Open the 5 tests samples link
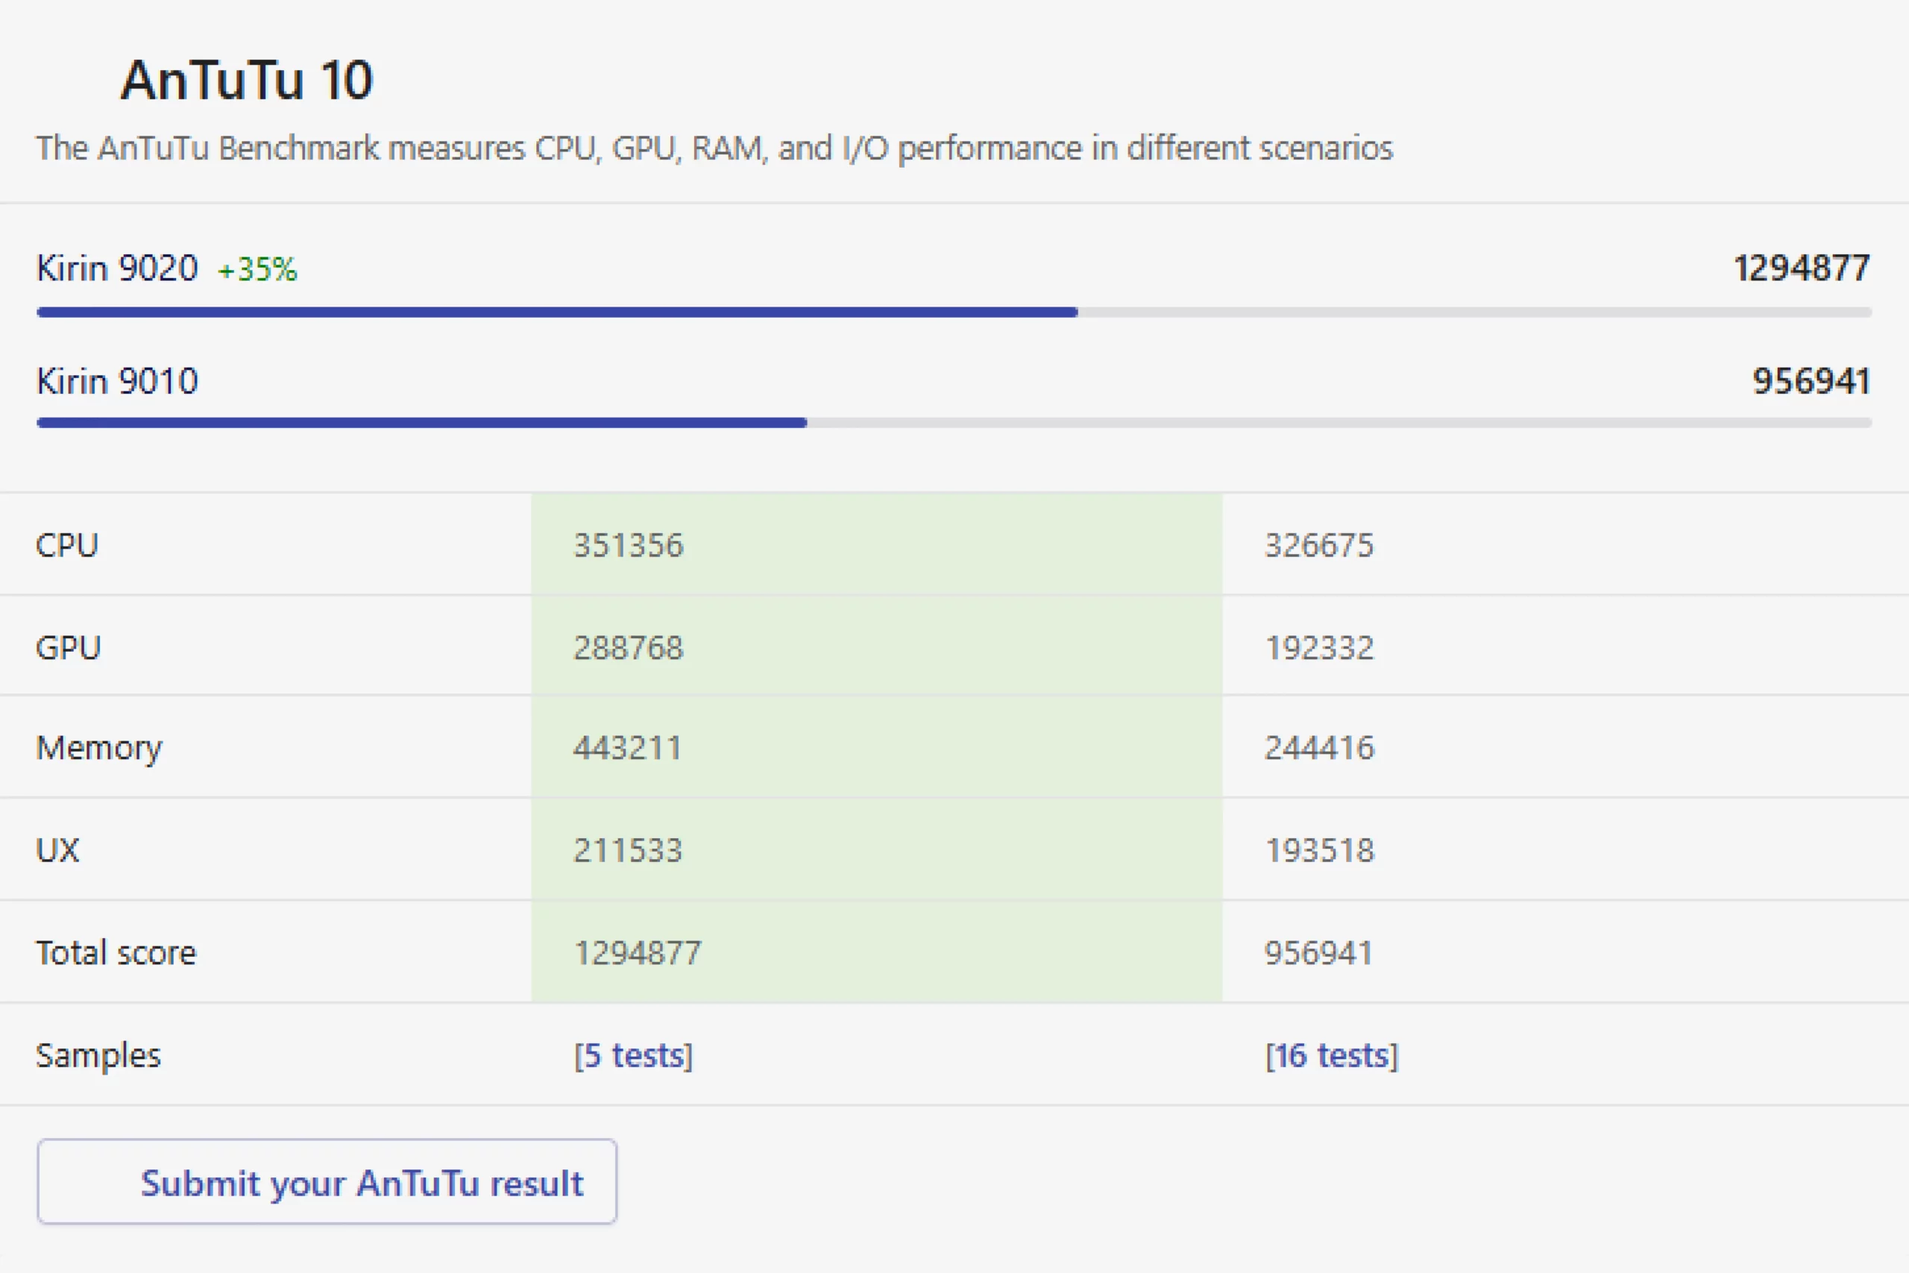 [x=633, y=1055]
